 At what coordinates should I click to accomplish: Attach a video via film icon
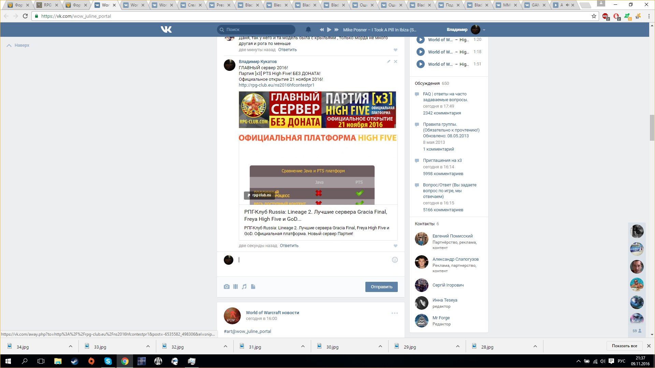pyautogui.click(x=235, y=287)
